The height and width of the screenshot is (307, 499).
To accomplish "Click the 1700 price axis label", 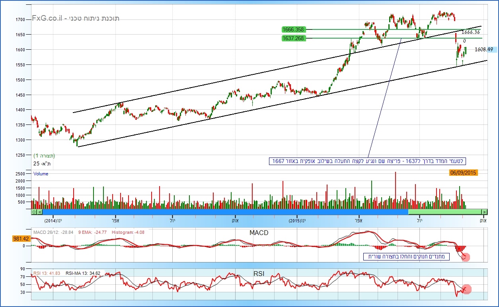I will 20,19.
